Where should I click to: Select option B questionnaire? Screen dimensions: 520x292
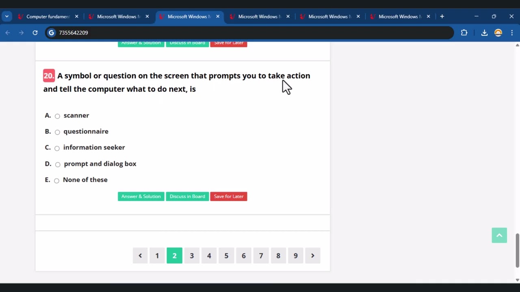pyautogui.click(x=57, y=132)
